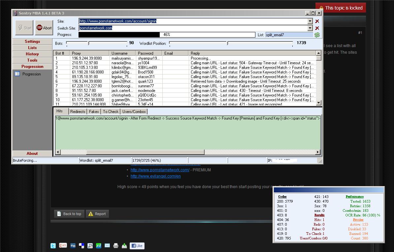Click the #1 post number link

[x=360, y=33]
